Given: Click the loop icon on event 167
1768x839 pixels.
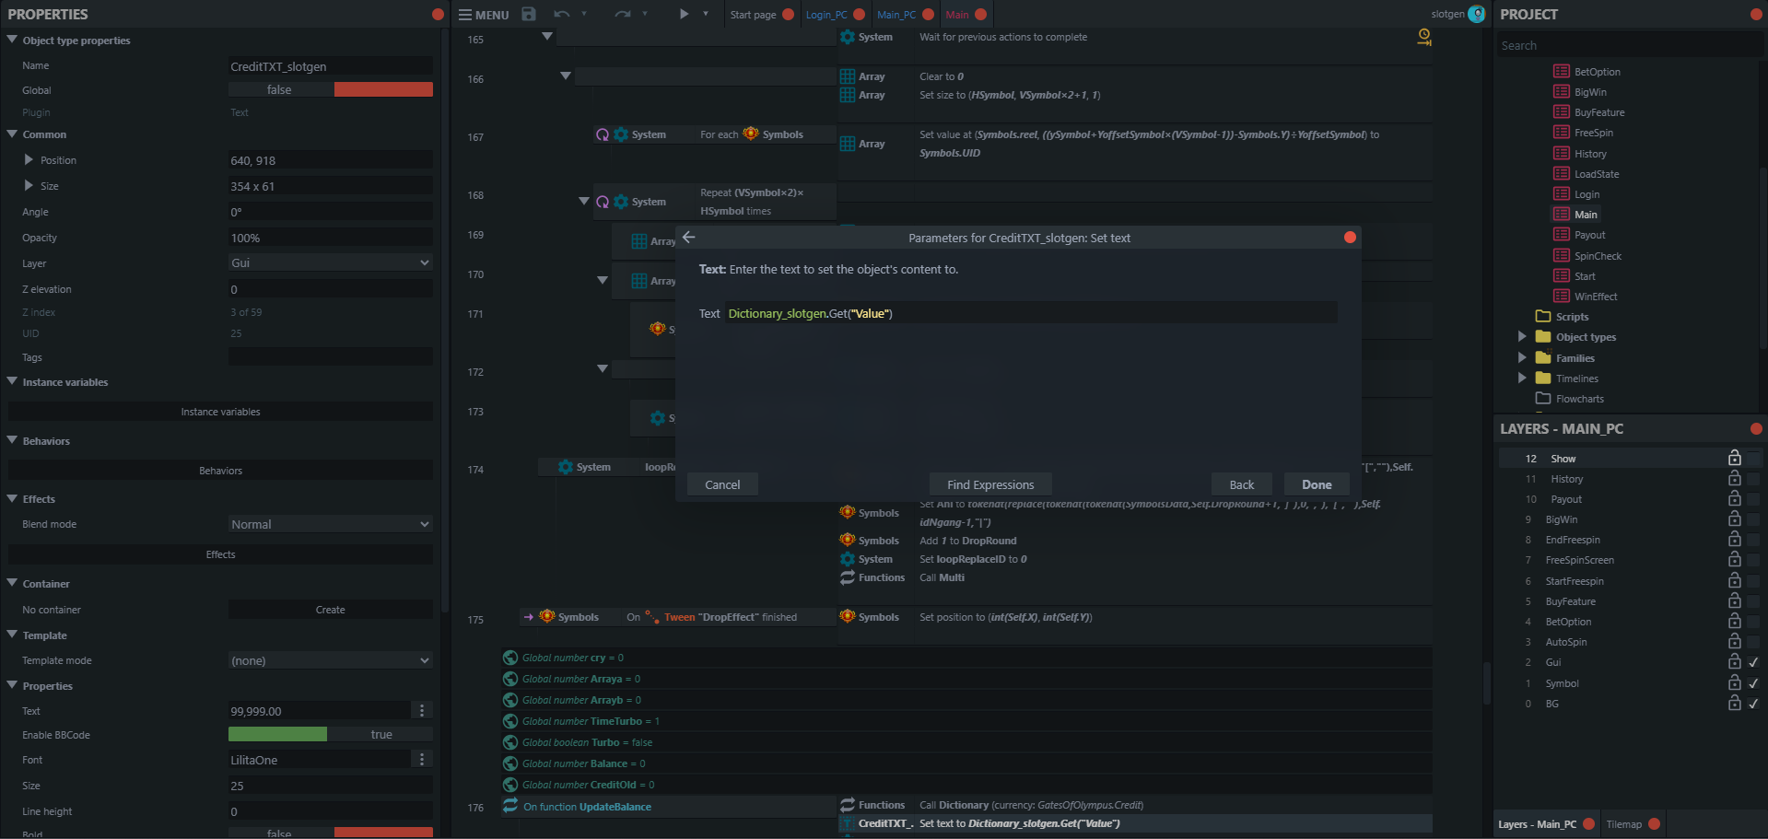Looking at the screenshot, I should (x=603, y=134).
